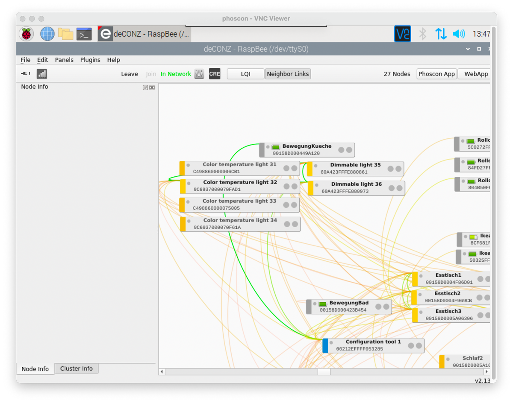Image resolution: width=513 pixels, height=403 pixels.
Task: Click the VNC server tray icon
Action: [x=402, y=34]
